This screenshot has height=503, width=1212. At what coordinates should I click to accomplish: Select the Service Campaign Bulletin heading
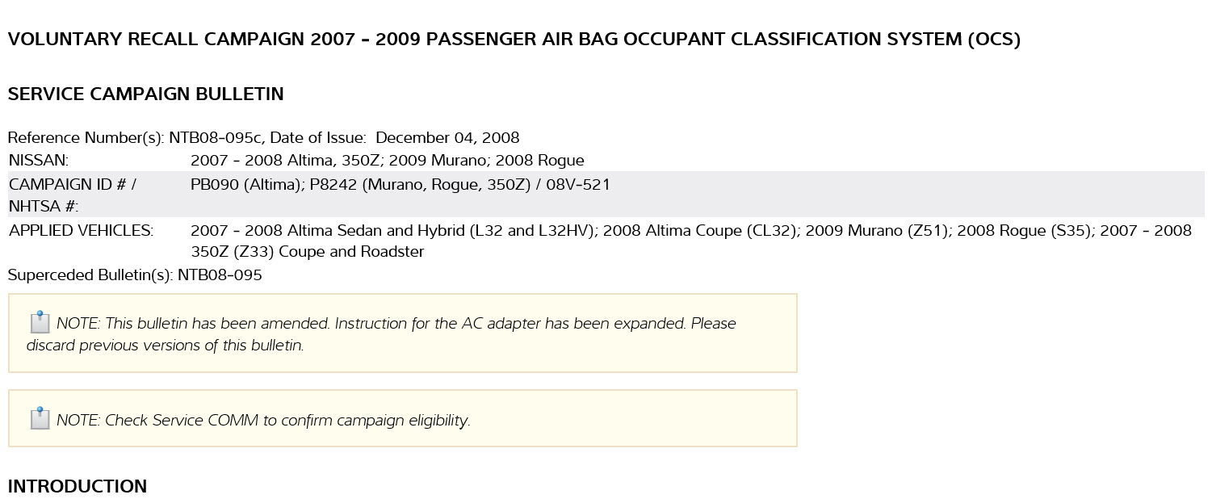(x=145, y=94)
